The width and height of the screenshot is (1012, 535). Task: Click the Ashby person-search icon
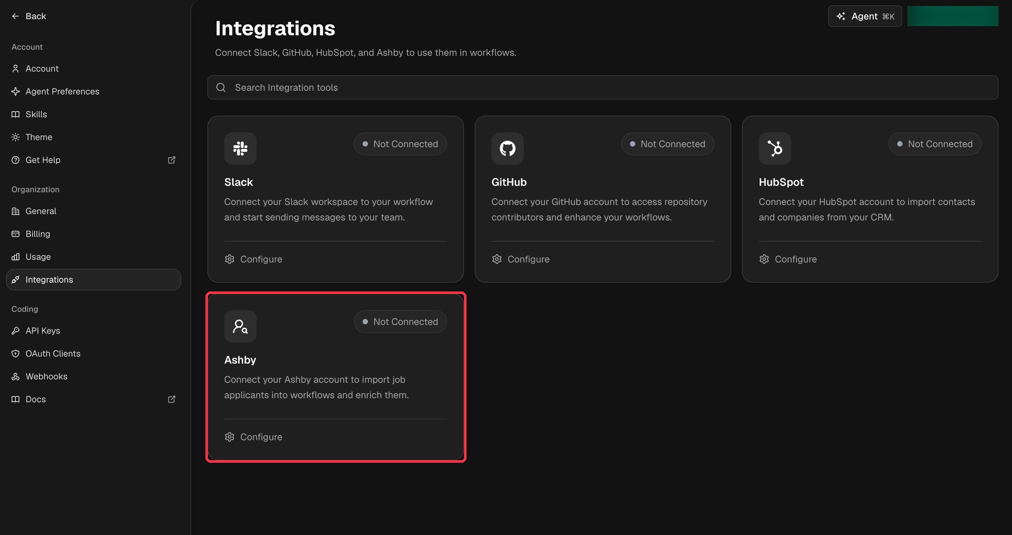coord(240,326)
